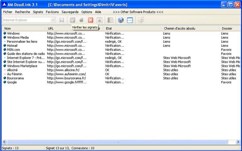Click Sites utiles path in Boursorama row
This screenshot has width=242, height=151.
170,78
